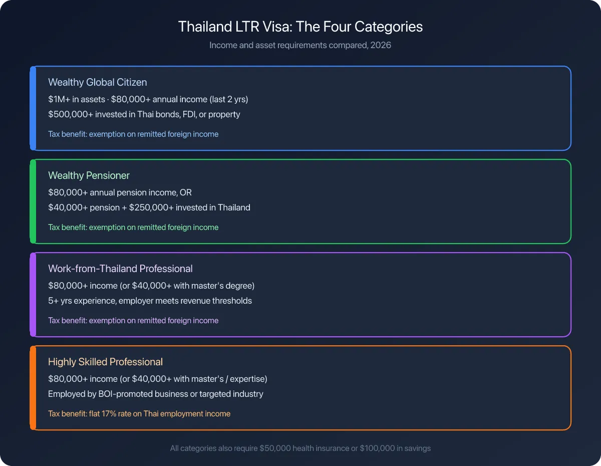The width and height of the screenshot is (601, 466).
Task: Click the Wealthy Global Citizen heading
Action: (98, 82)
